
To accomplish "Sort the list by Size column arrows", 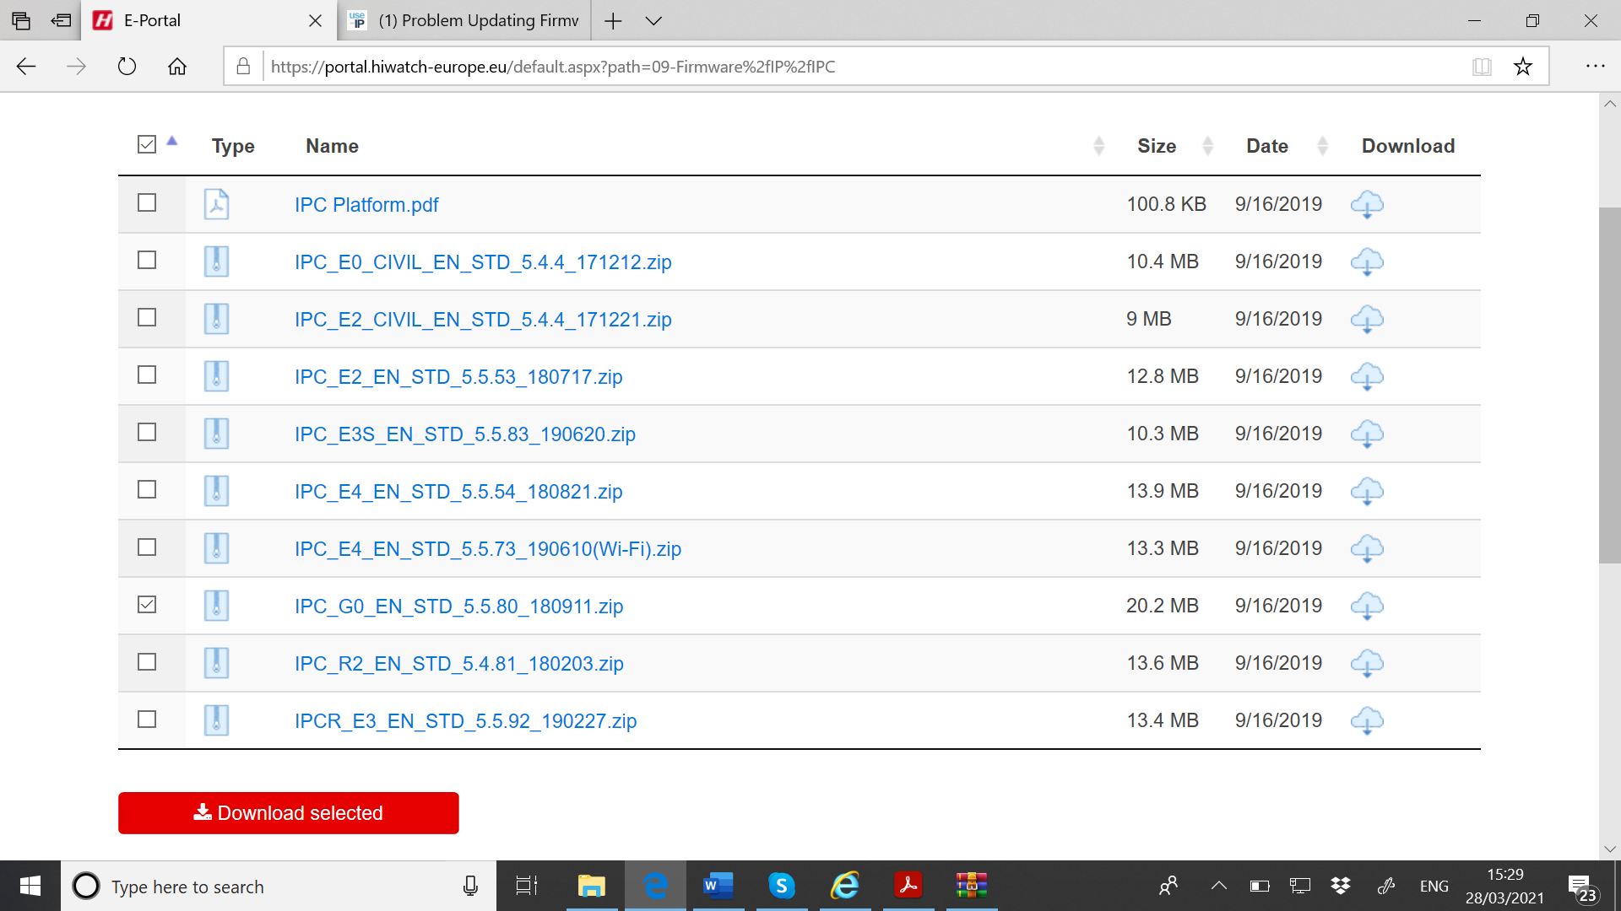I will tap(1207, 146).
